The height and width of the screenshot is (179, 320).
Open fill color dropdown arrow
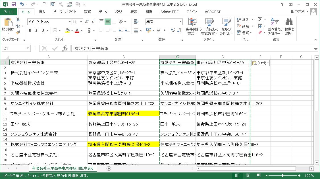(x=72, y=31)
